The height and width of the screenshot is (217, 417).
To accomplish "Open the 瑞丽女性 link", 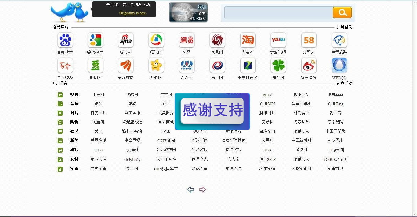I will [x=98, y=159].
